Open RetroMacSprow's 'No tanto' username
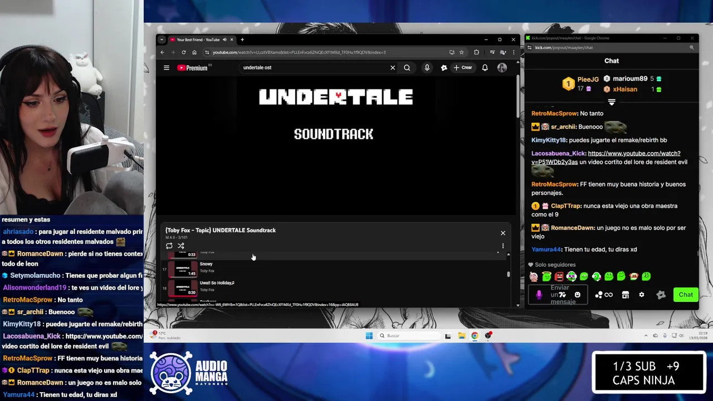 (554, 114)
